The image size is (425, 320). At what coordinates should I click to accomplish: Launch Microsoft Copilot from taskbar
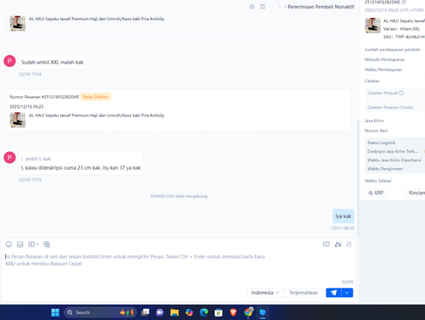pyautogui.click(x=190, y=312)
